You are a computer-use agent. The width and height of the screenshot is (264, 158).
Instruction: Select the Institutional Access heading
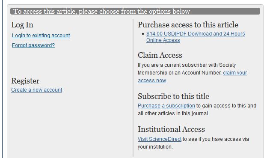(171, 129)
